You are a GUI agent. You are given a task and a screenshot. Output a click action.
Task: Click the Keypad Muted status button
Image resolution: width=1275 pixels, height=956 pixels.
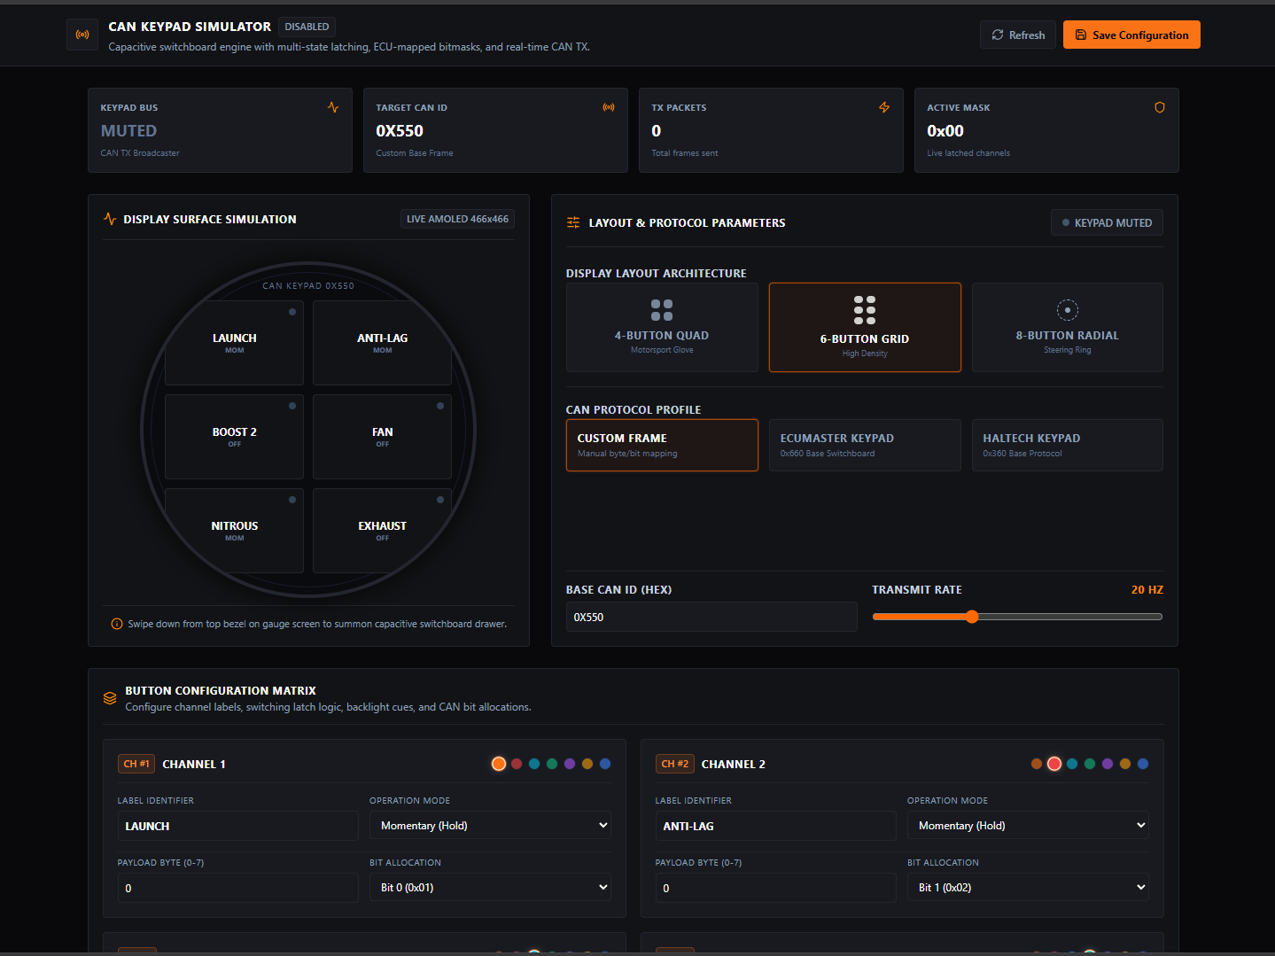coord(1107,222)
